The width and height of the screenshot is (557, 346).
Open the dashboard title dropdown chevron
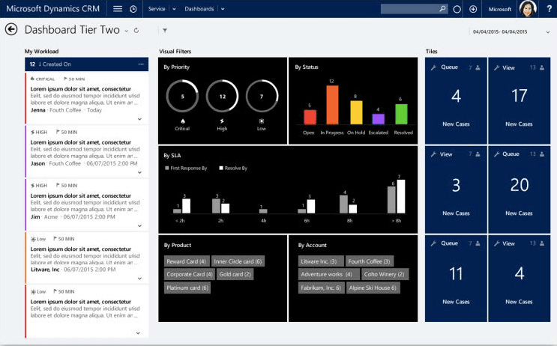(x=126, y=31)
